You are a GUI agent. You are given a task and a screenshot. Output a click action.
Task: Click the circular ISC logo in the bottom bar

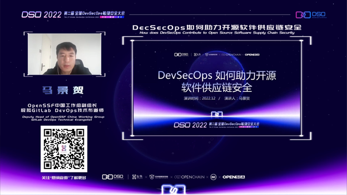tap(213, 177)
